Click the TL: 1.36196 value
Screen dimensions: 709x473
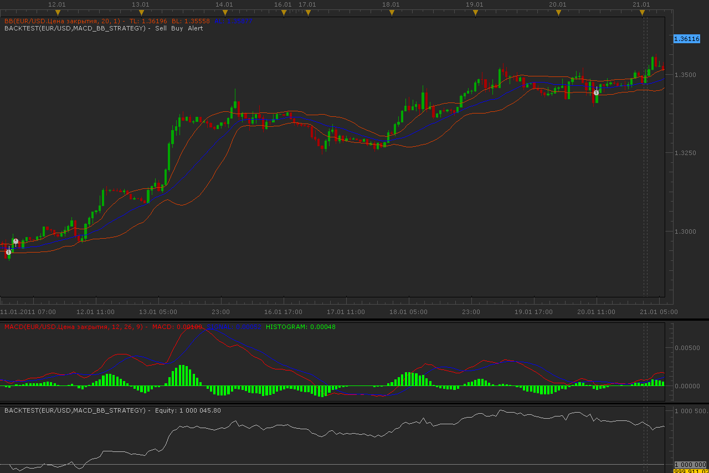click(148, 21)
